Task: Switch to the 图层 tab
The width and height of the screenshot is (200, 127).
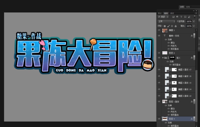Action: click(x=166, y=13)
